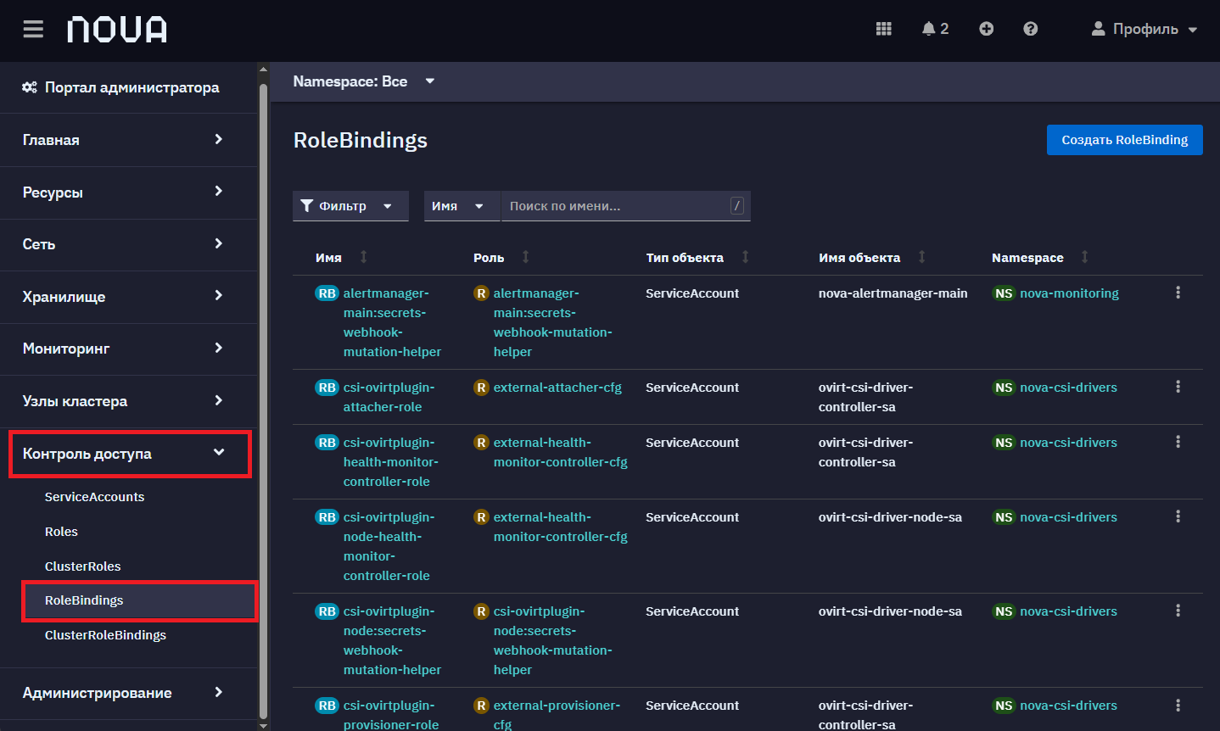1220x731 pixels.
Task: Go to ClusterRoleBindings page
Action: [105, 635]
